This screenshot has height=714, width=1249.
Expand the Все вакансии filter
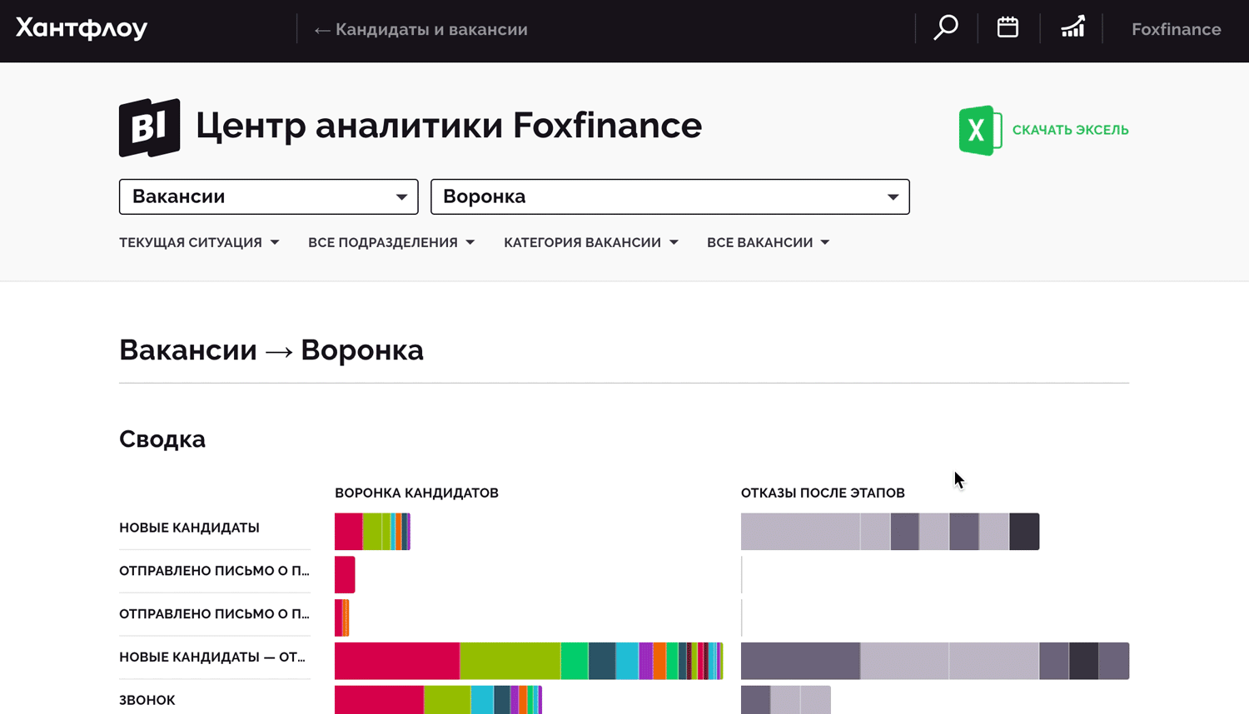tap(768, 243)
